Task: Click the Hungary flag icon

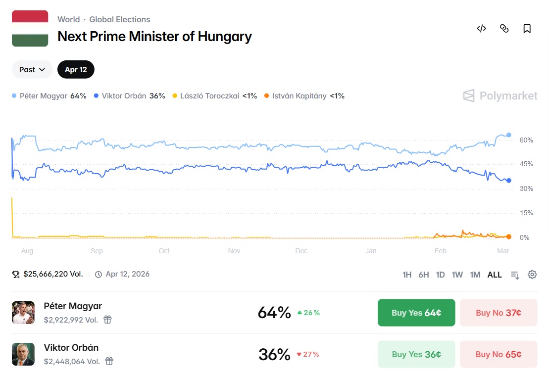Action: coord(30,28)
